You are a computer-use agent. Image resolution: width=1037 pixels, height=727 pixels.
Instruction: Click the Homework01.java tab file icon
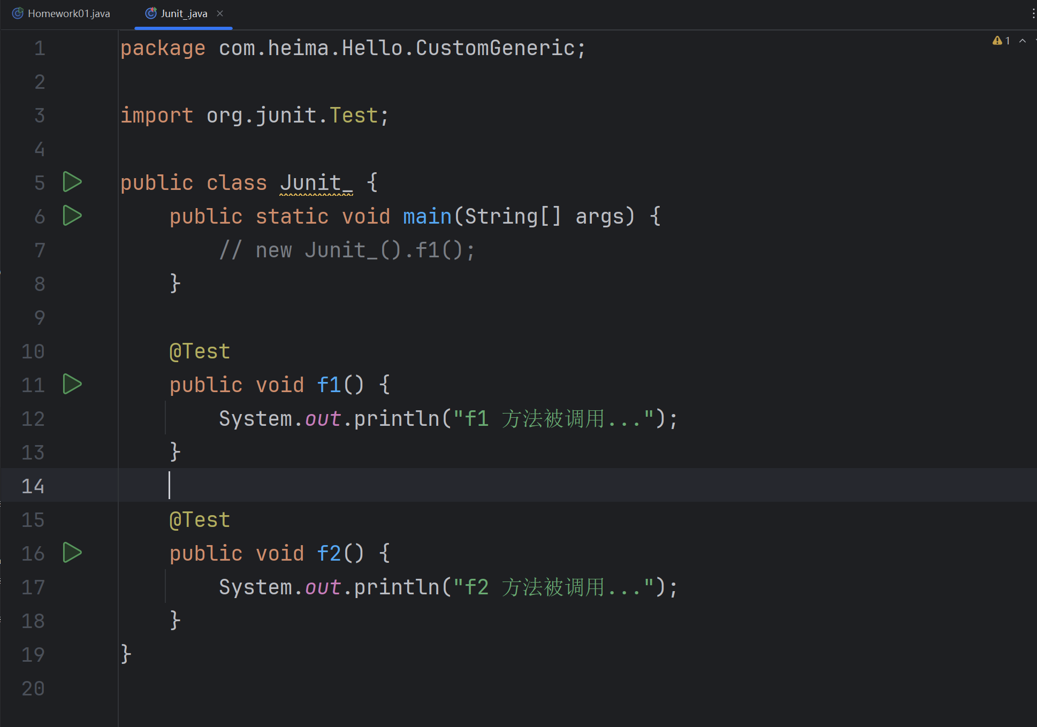click(18, 13)
